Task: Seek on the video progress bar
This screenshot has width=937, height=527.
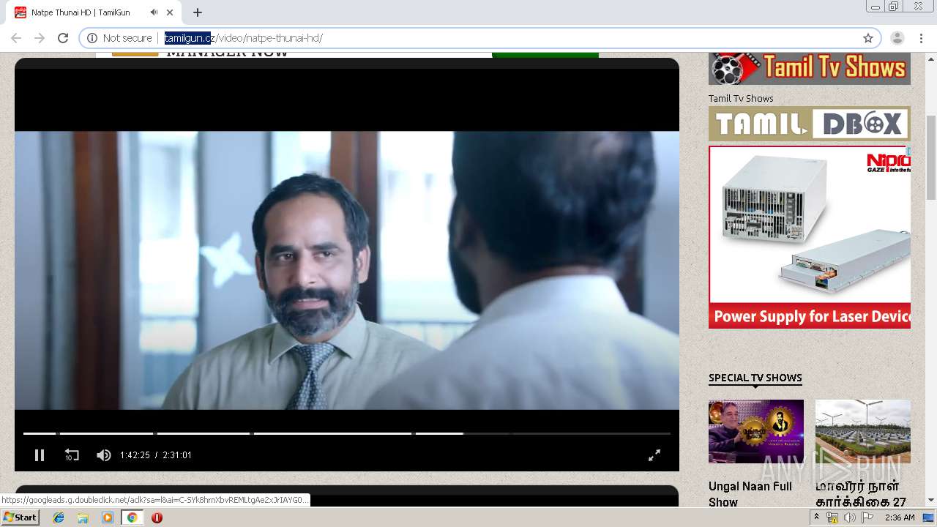Action: pyautogui.click(x=347, y=434)
